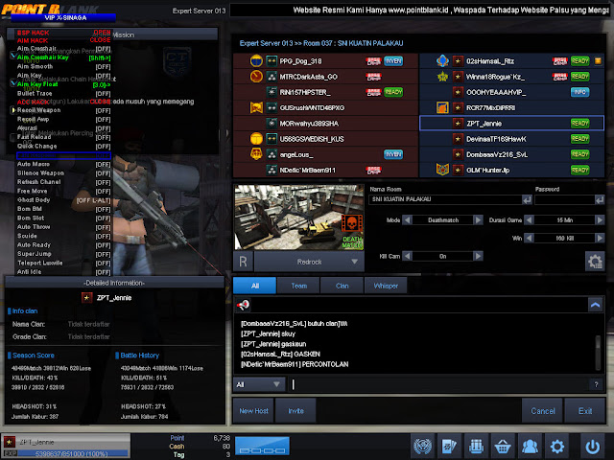
Task: Click PPG_Dog_318 rank badge icon
Action: coord(256,60)
